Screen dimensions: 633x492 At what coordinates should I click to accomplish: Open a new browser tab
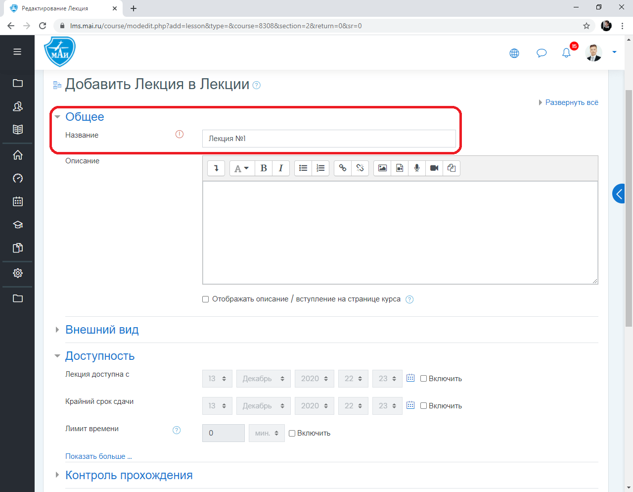click(134, 8)
